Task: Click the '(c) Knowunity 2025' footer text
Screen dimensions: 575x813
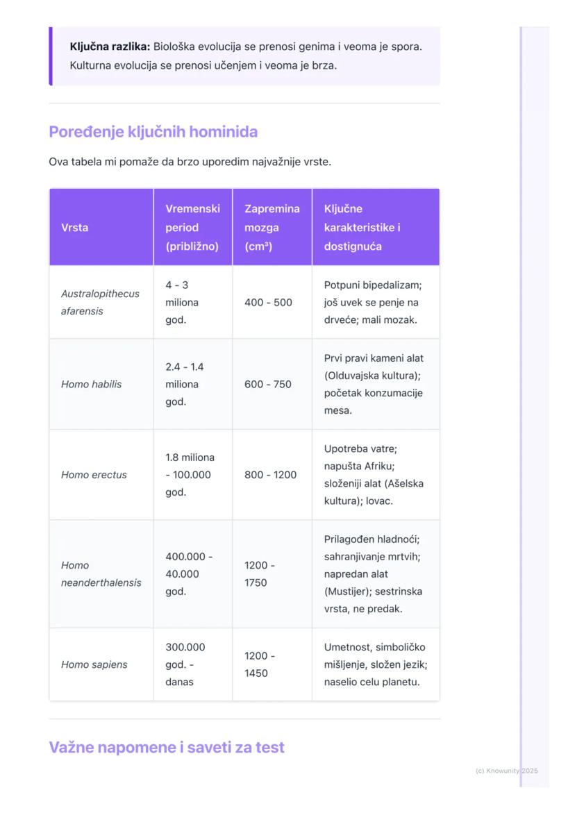Action: pyautogui.click(x=507, y=771)
